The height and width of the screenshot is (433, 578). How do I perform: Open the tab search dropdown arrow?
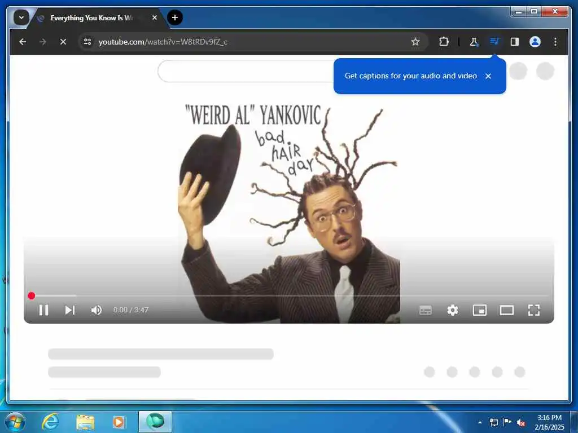(21, 17)
